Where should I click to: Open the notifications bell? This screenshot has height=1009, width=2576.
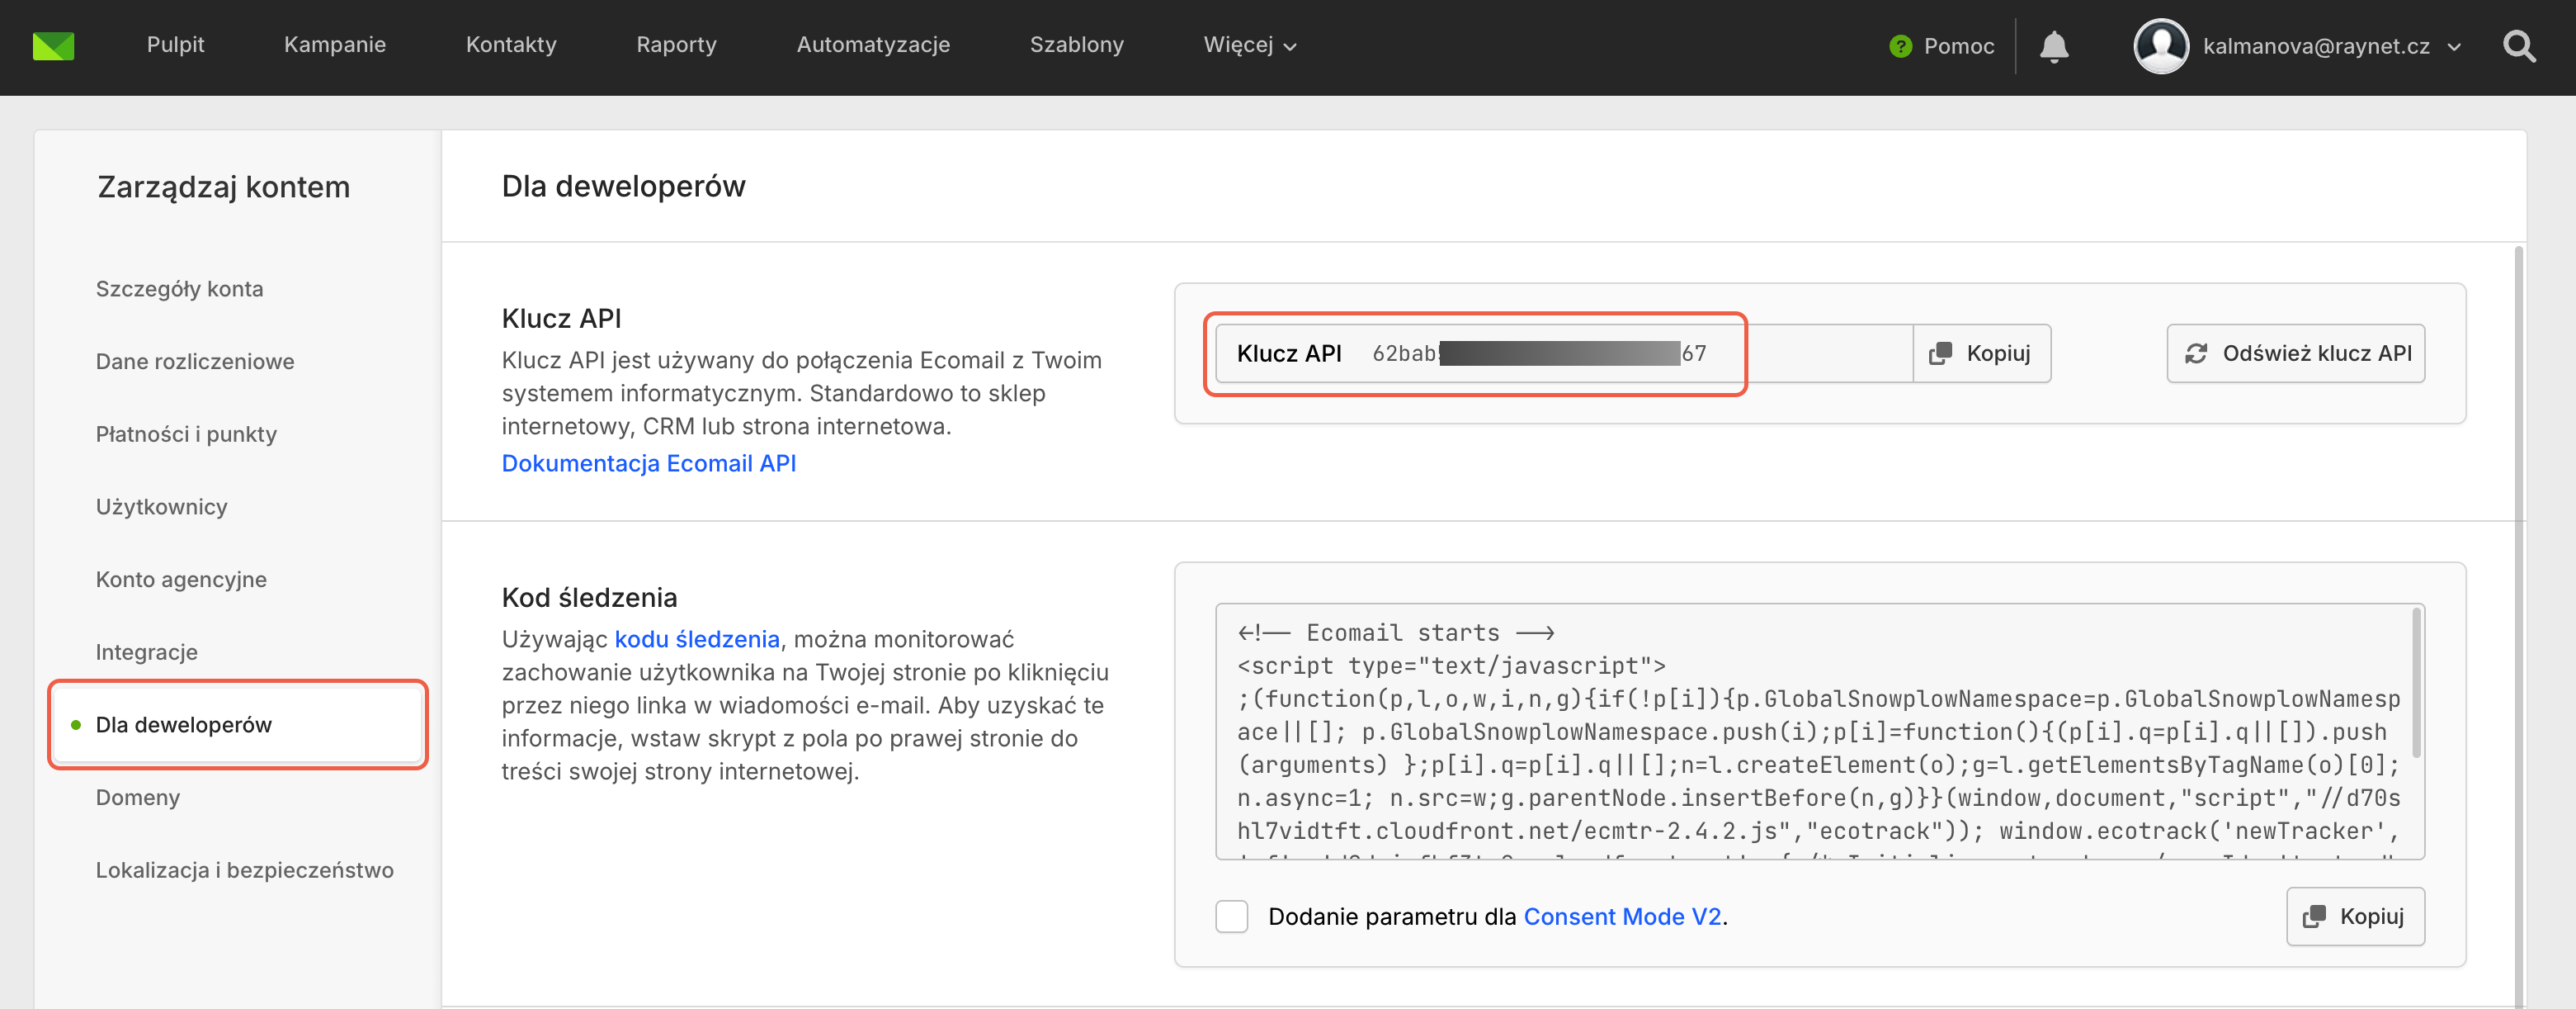click(x=2054, y=46)
